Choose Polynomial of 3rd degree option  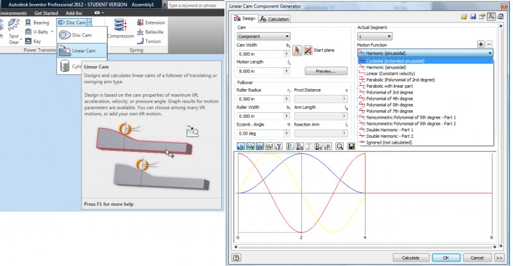pyautogui.click(x=425, y=92)
